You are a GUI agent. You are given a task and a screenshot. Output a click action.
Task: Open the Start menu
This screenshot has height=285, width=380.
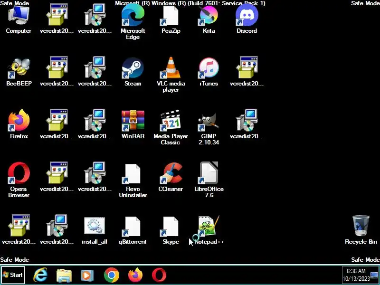13,275
